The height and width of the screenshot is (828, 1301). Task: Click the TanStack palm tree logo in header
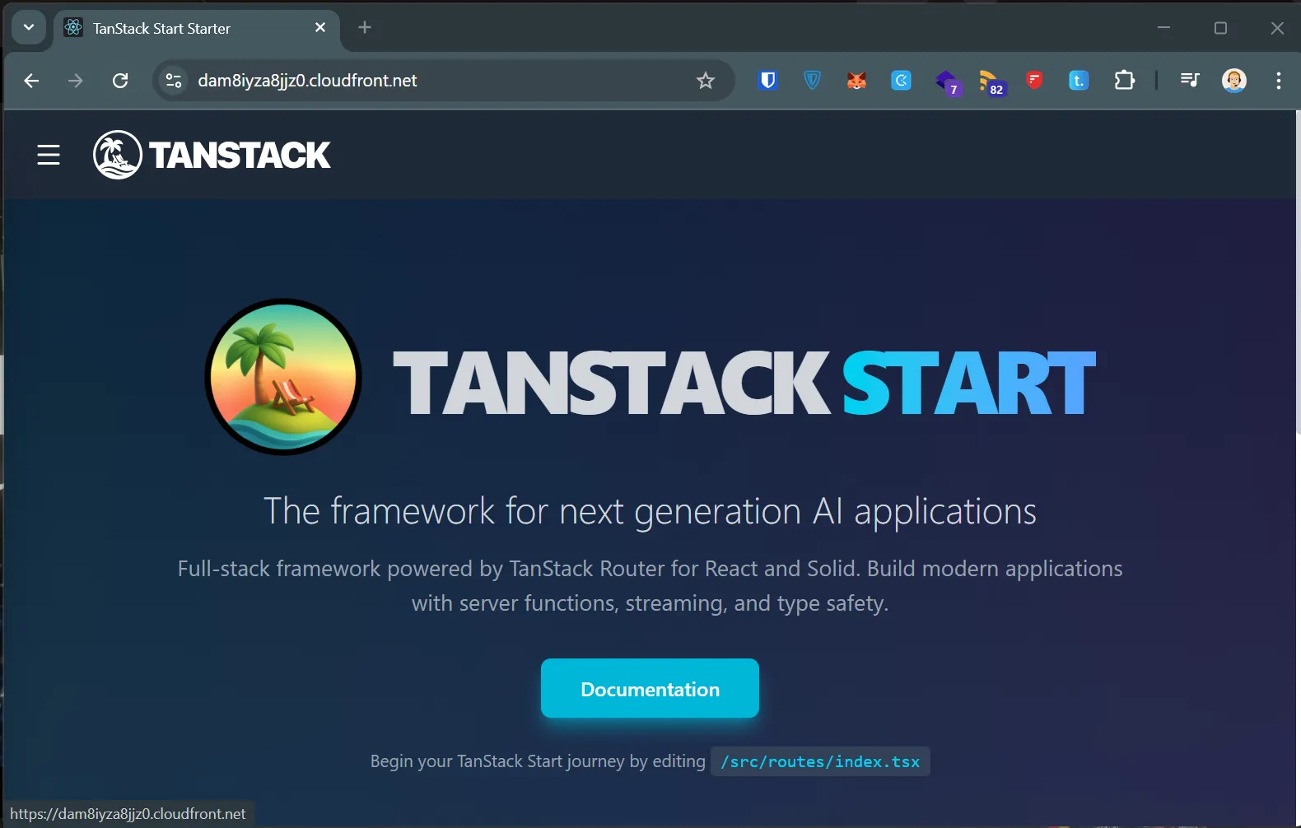pos(118,155)
